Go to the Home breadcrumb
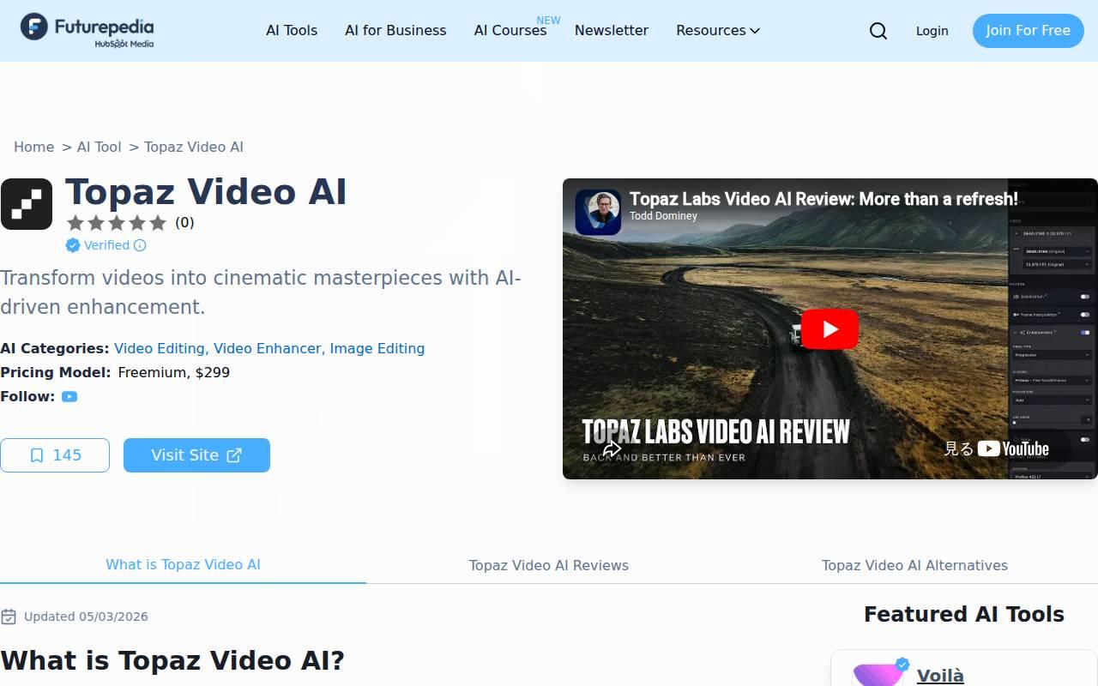This screenshot has height=686, width=1098. click(x=33, y=147)
